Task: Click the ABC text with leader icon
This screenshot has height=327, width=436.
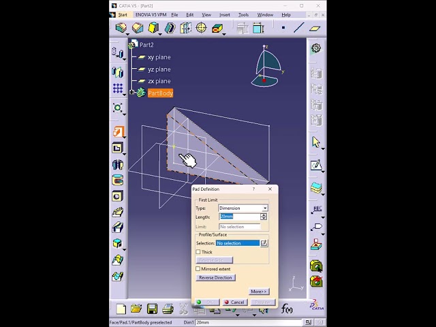Action: pyautogui.click(x=317, y=210)
